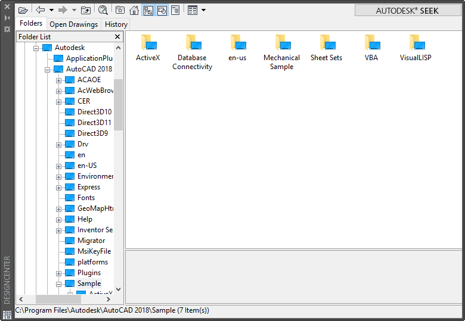The image size is (465, 321).
Task: Close the Folder List pane
Action: click(x=117, y=37)
